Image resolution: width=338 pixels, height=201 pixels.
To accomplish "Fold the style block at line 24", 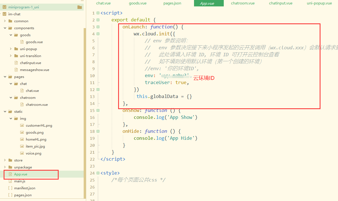I will (98, 173).
